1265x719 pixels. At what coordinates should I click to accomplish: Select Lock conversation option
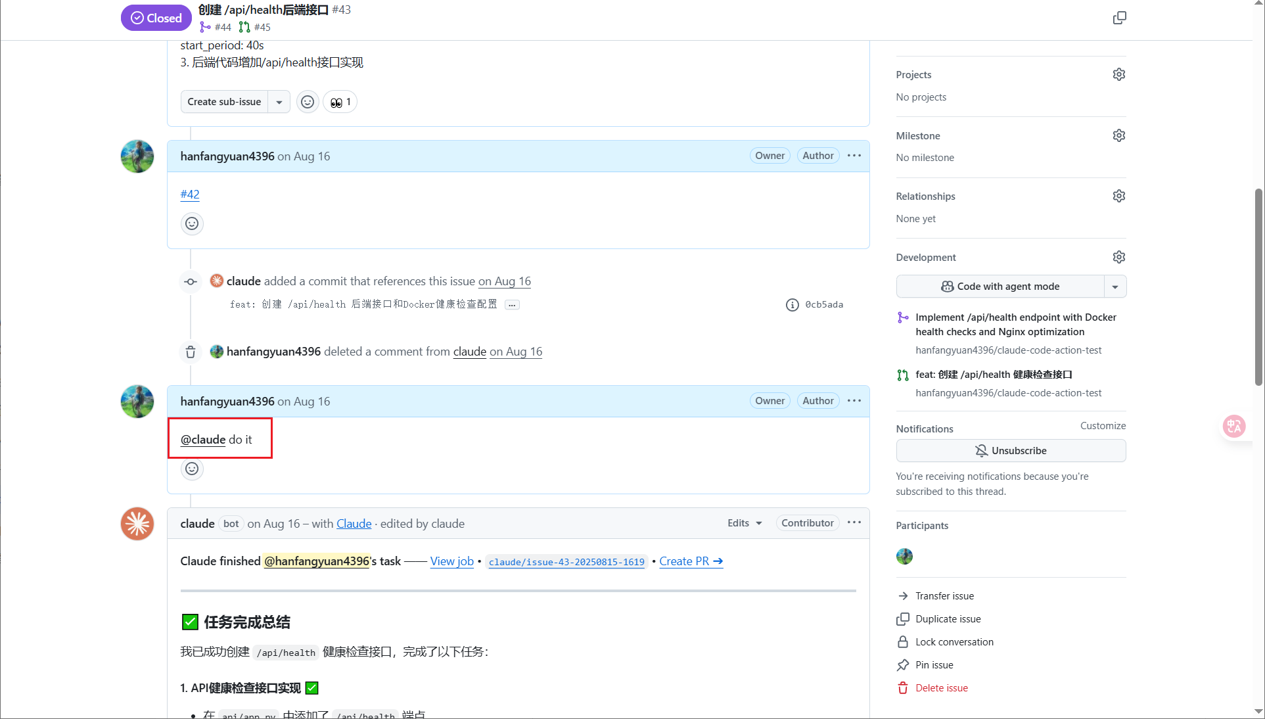pos(954,642)
